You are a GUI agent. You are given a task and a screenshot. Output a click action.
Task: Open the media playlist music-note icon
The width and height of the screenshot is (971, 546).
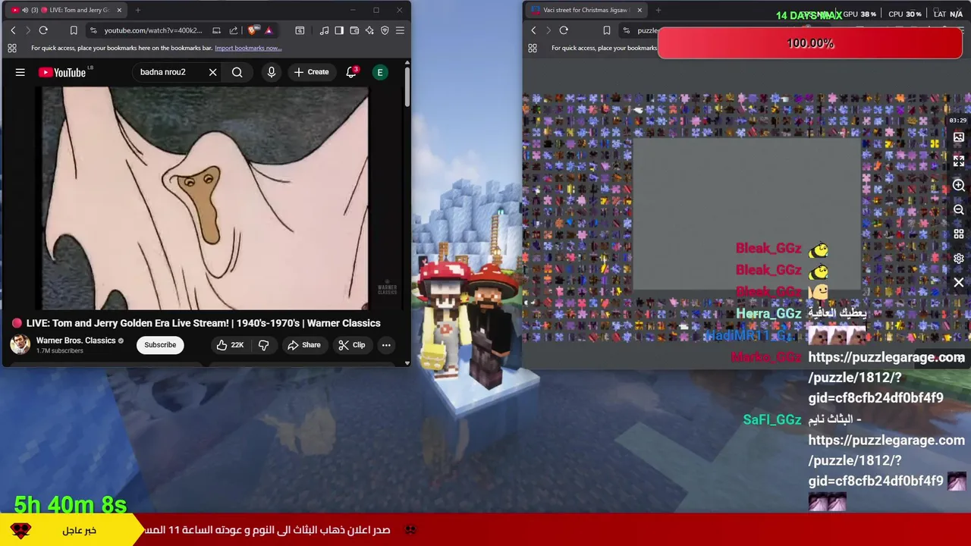(x=324, y=30)
